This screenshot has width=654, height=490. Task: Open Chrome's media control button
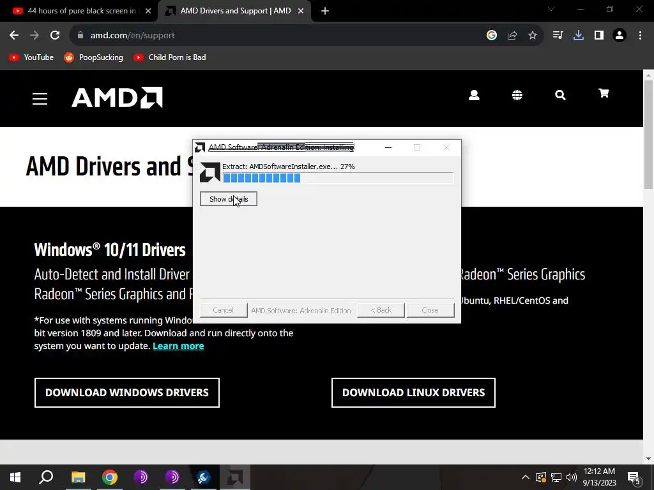click(558, 36)
